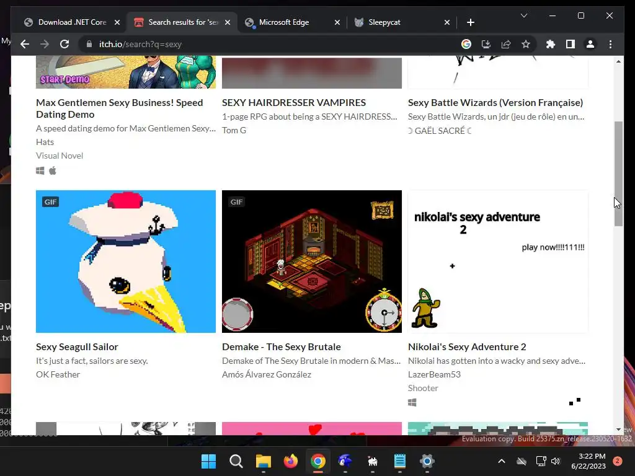This screenshot has width=635, height=476.
Task: Expand the tab search chevron
Action: point(523,15)
